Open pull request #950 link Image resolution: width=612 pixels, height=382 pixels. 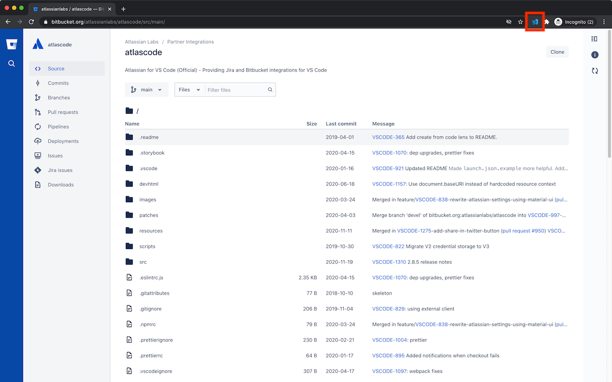coord(523,231)
